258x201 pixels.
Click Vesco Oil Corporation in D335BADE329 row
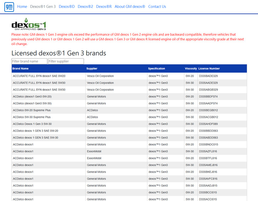tap(100, 76)
